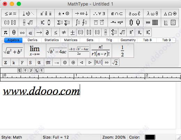
Task: Click the www.ddooo.com equation text
Action: pos(41,91)
